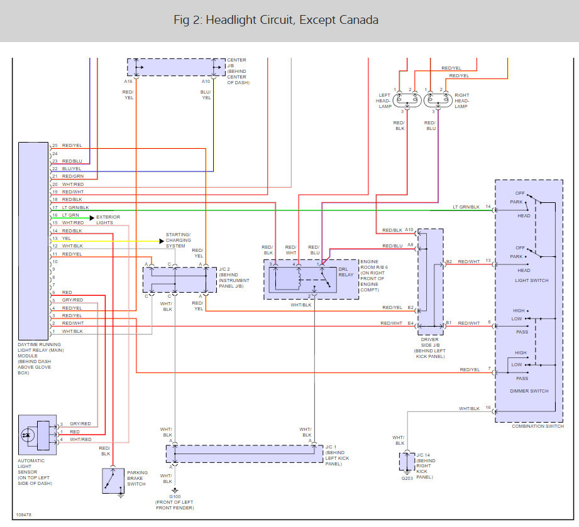Image resolution: width=579 pixels, height=527 pixels.
Task: Click the 'E2' connector label on driver J/B
Action: 411,307
